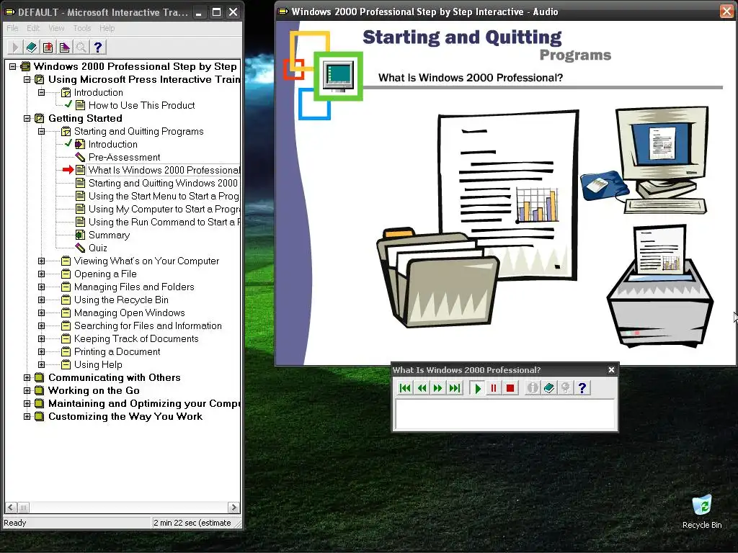
Task: Select Using My Computer to Start a Program
Action: point(164,209)
